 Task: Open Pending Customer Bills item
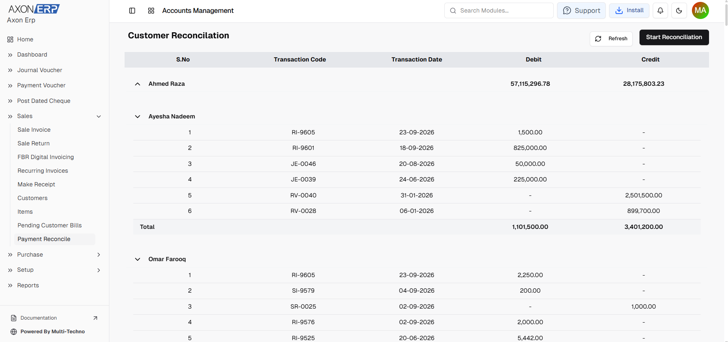coord(49,225)
